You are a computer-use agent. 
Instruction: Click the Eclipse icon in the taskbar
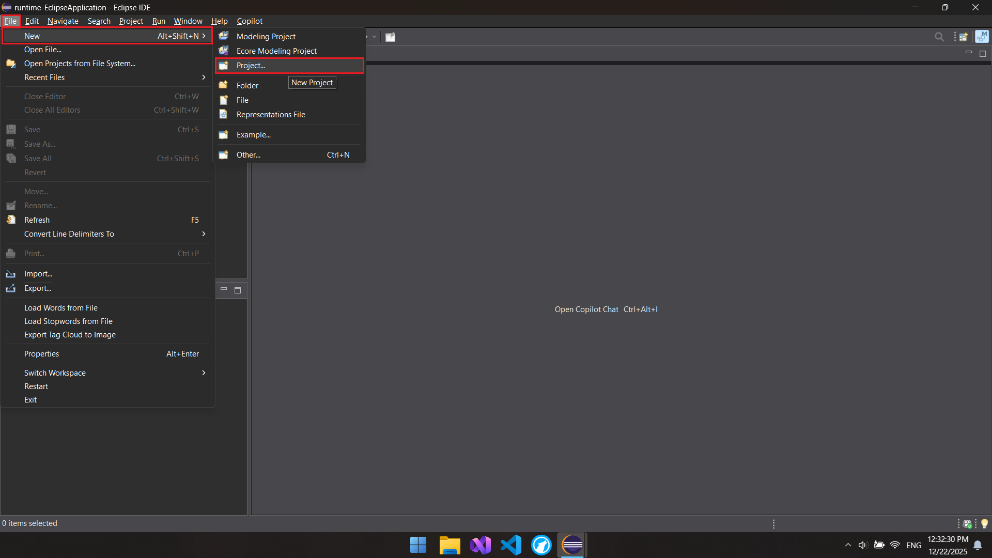(x=572, y=545)
